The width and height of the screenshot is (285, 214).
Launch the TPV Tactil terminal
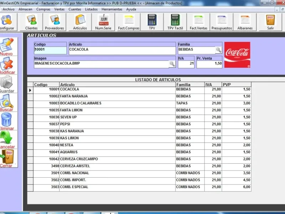point(175,22)
